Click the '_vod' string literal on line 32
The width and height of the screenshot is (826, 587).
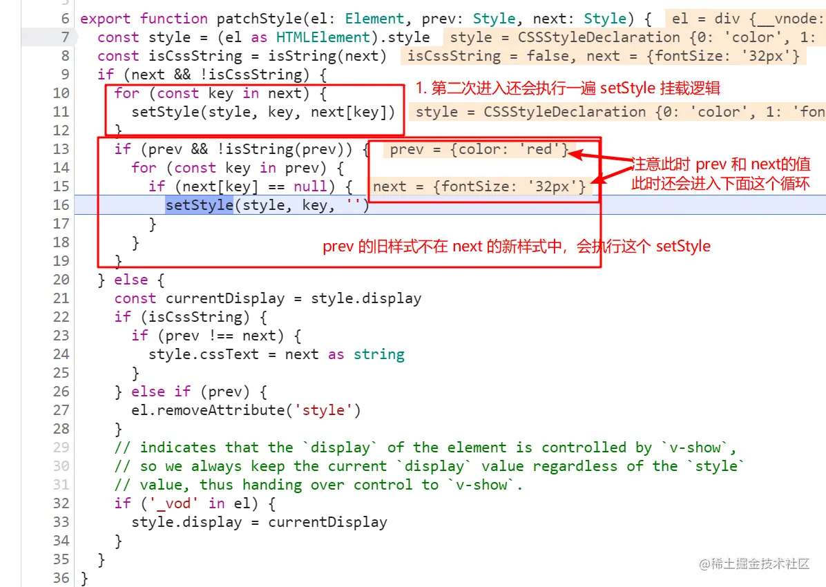pos(173,503)
